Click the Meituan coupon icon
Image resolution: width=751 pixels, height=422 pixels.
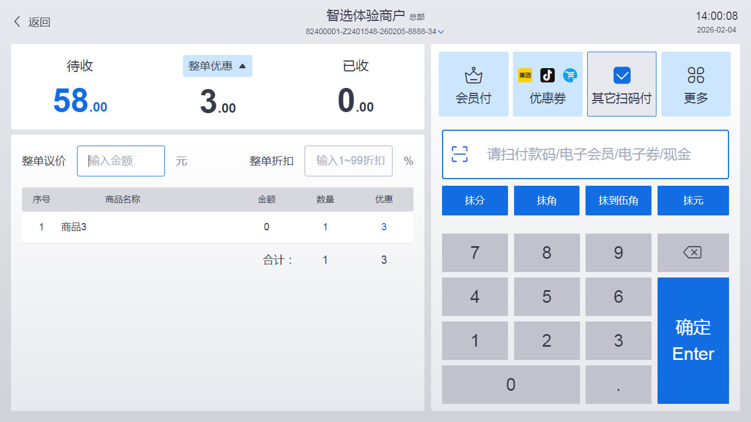pos(525,75)
